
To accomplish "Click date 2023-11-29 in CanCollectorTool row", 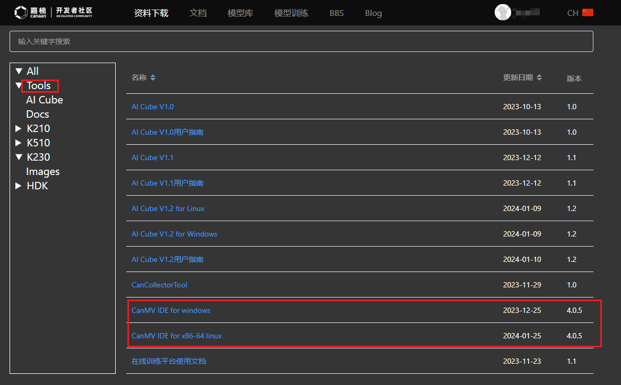I will pos(522,285).
